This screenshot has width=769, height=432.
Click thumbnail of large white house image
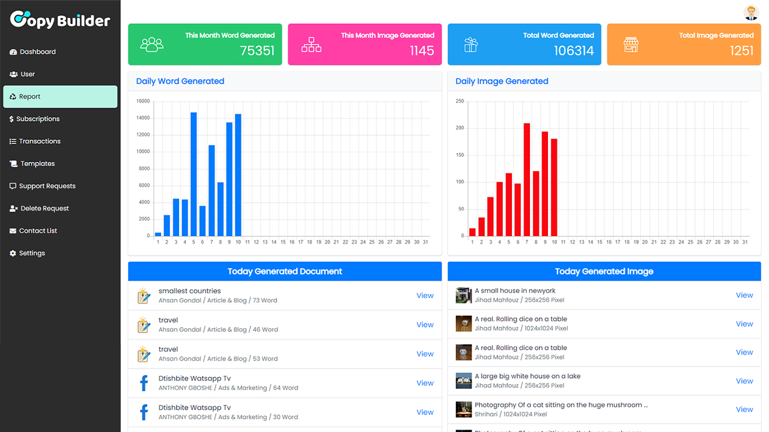coord(463,381)
